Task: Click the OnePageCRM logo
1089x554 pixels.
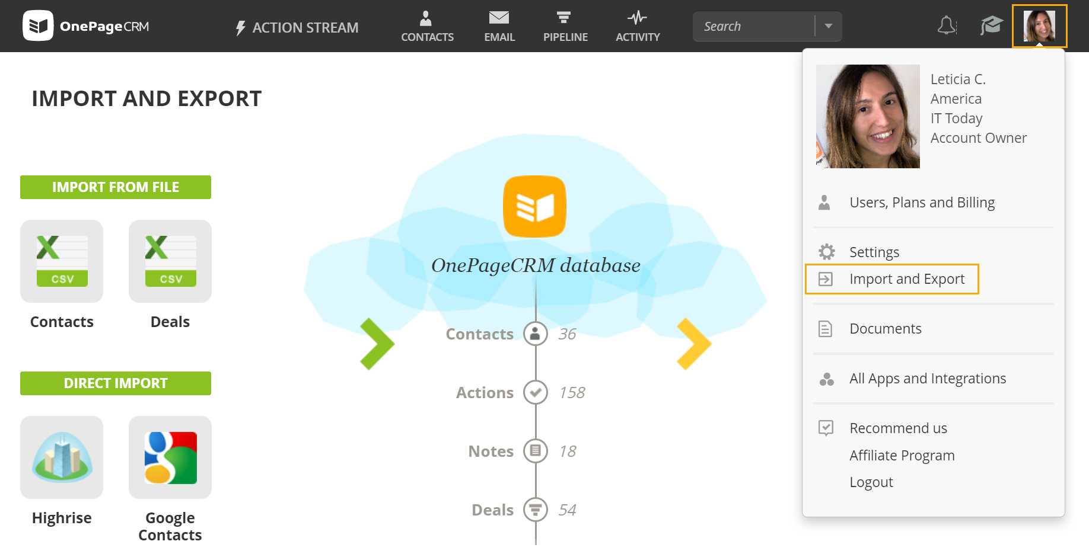Action: pos(86,26)
